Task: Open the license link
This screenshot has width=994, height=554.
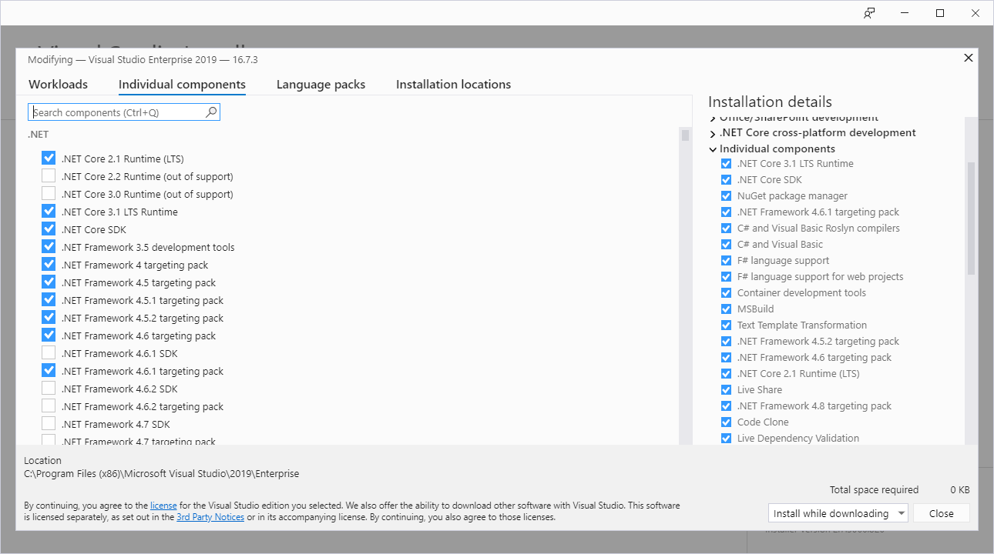Action: click(163, 506)
